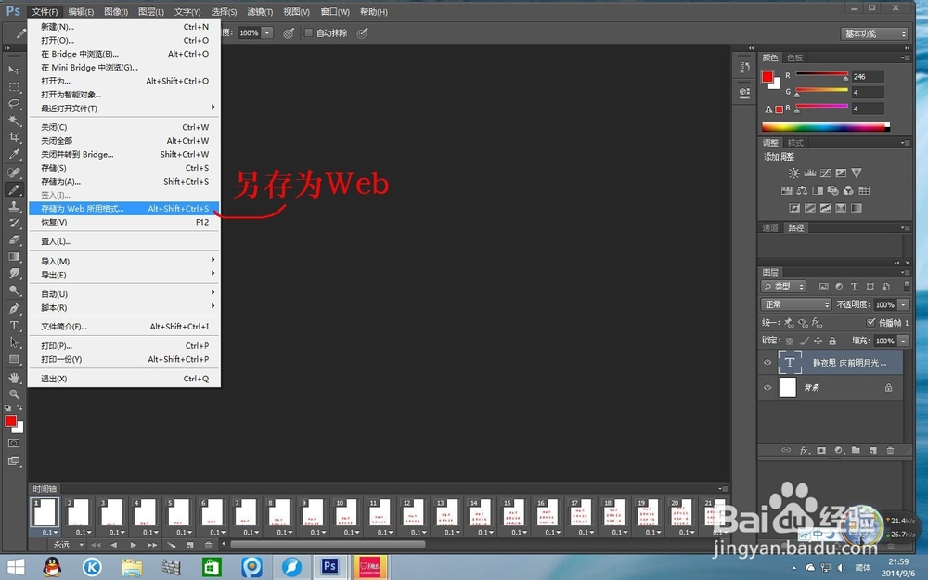The image size is (928, 580).
Task: Select the Lasso tool
Action: click(14, 104)
